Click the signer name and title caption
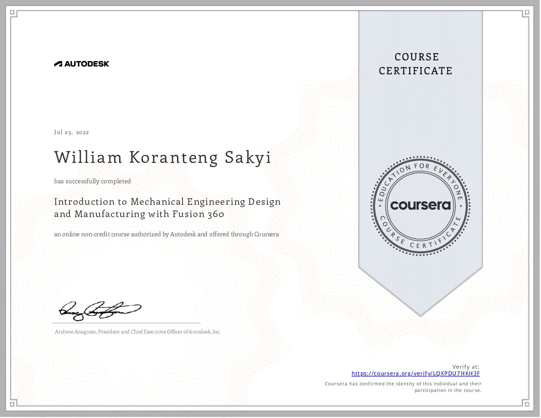Viewport: 541px width, 418px height. (x=138, y=332)
